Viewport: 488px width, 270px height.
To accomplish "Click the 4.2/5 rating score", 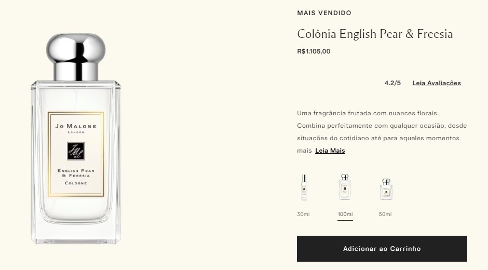I will pyautogui.click(x=392, y=83).
